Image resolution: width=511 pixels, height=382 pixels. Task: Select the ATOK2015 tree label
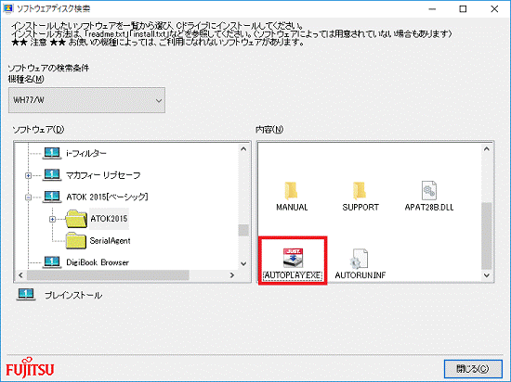coord(109,219)
